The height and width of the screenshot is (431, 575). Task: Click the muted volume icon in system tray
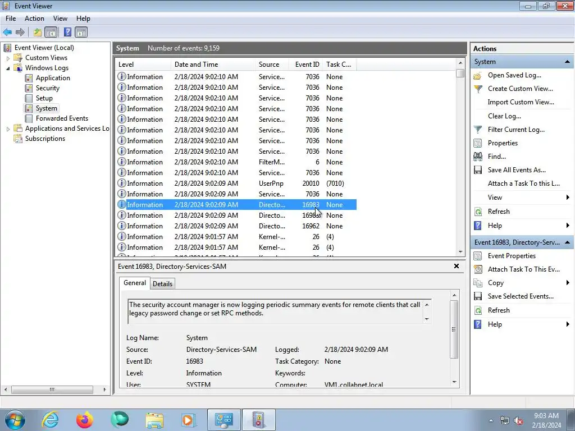[x=518, y=421]
